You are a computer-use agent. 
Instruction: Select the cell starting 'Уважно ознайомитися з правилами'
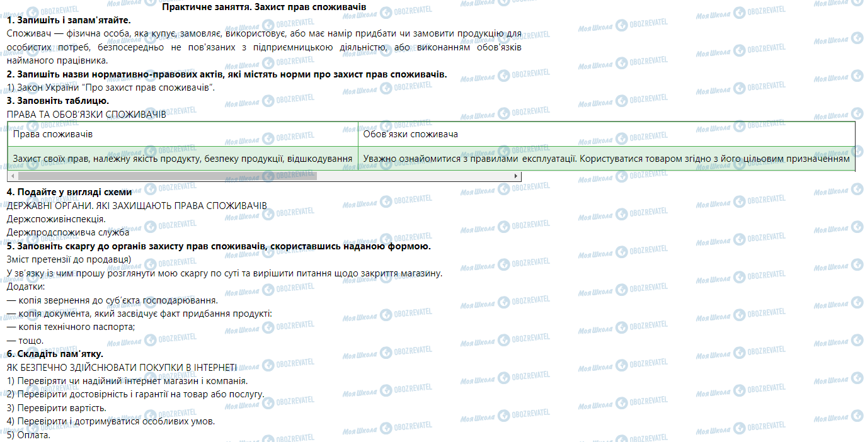tap(606, 159)
